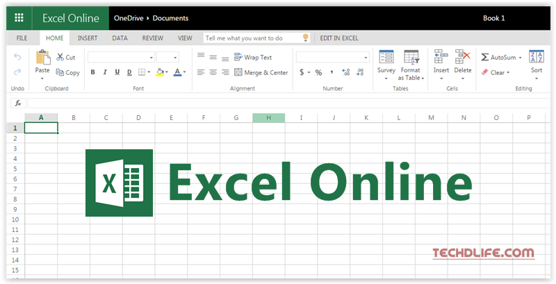Apply currency dollar format
Image resolution: width=556 pixels, height=284 pixels.
302,72
